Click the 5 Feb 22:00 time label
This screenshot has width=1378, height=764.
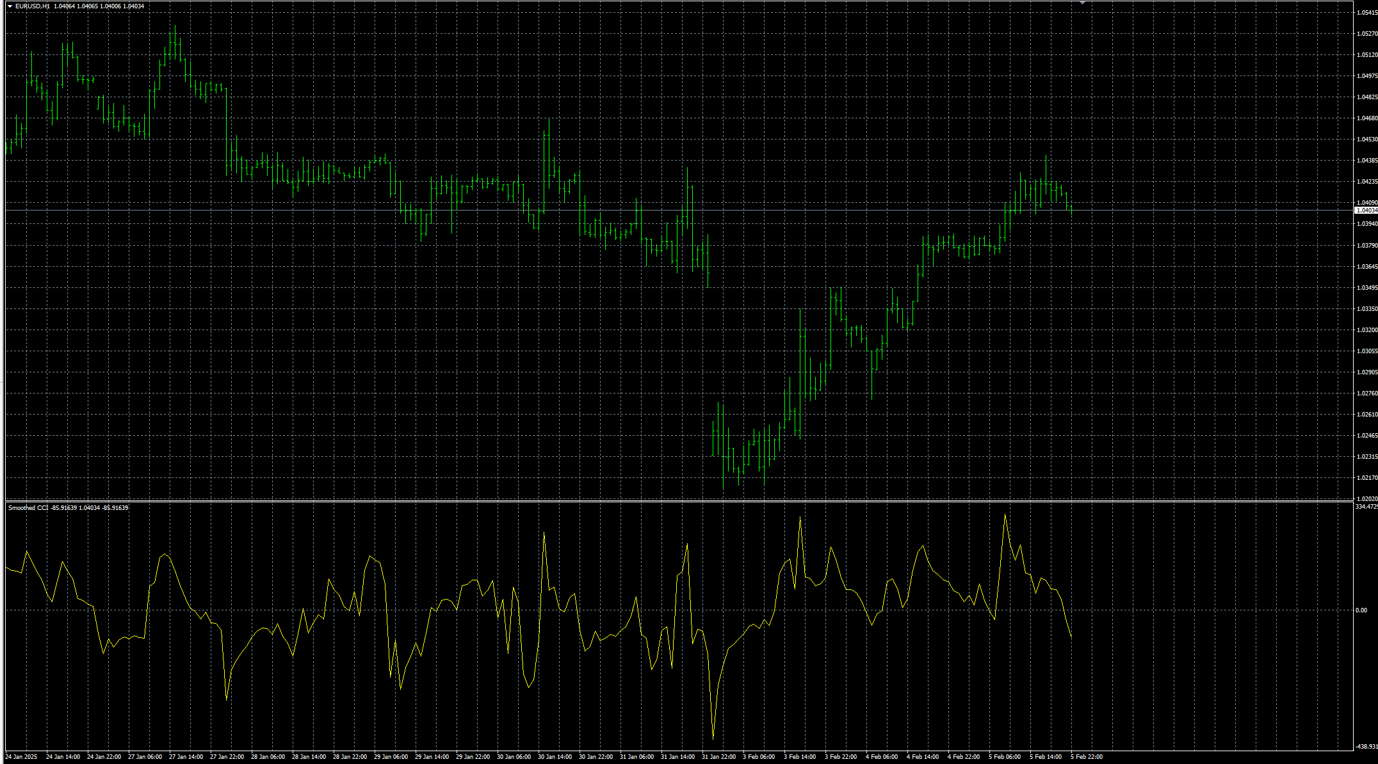pos(1087,757)
